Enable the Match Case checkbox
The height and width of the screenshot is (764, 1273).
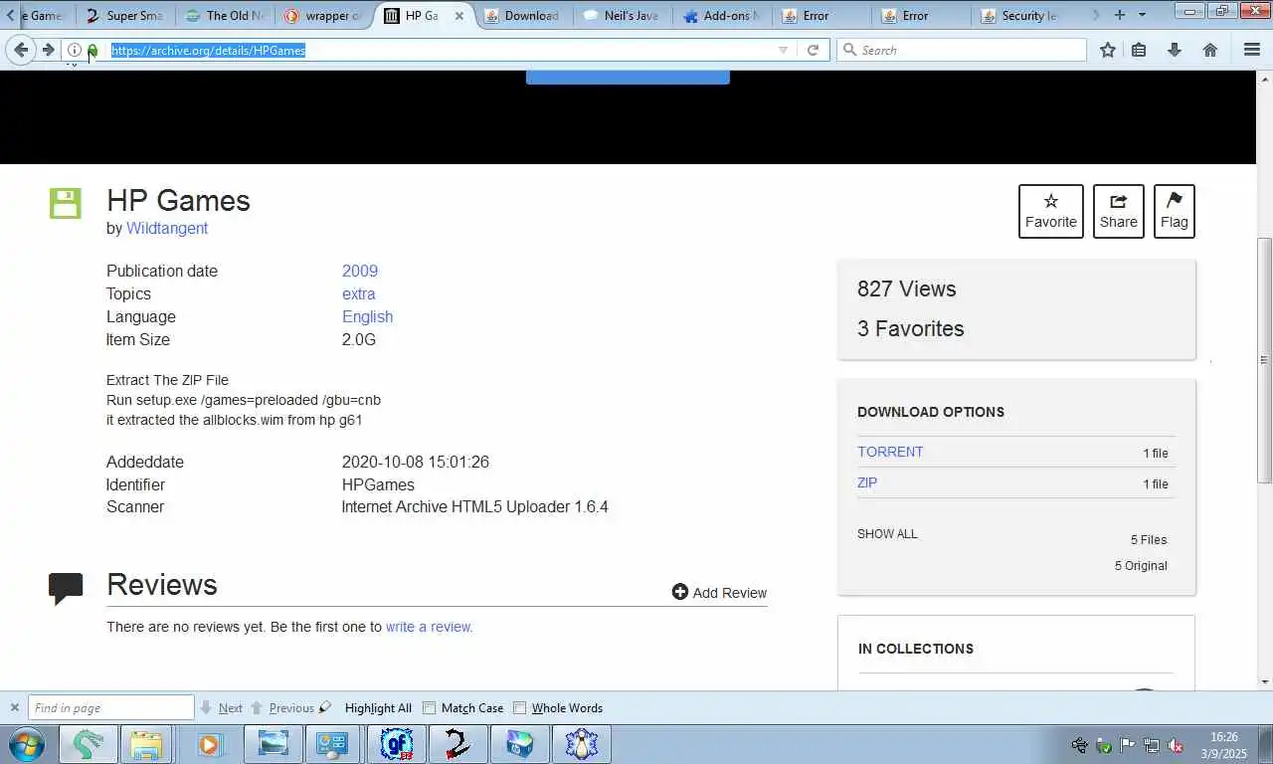(430, 708)
